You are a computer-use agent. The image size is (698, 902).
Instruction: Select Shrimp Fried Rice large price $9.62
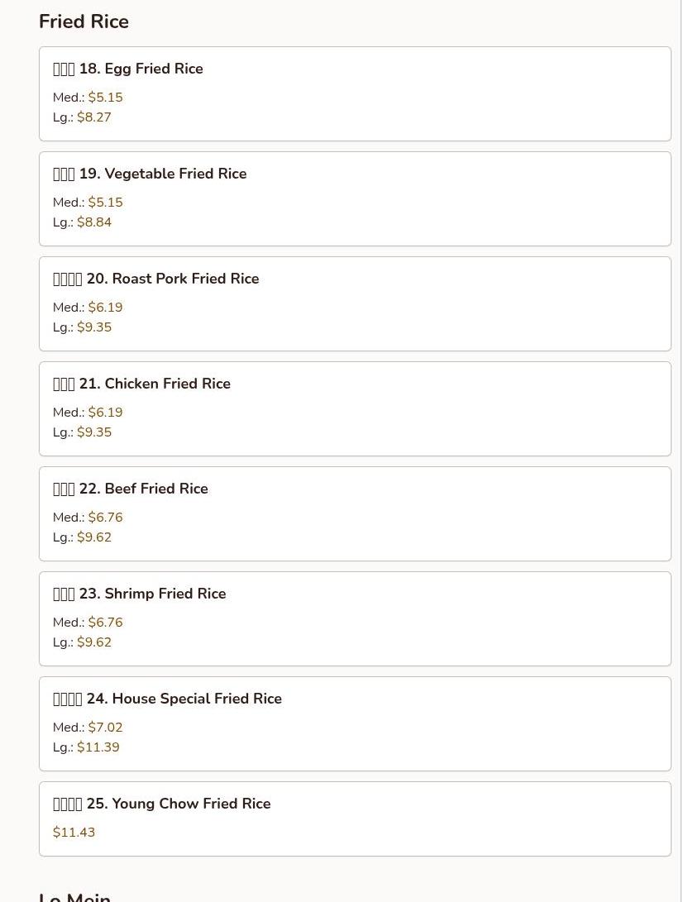coord(94,642)
